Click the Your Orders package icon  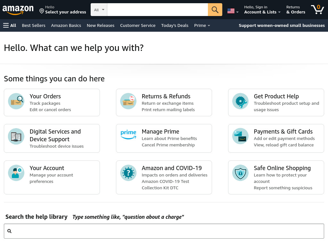pos(16,101)
